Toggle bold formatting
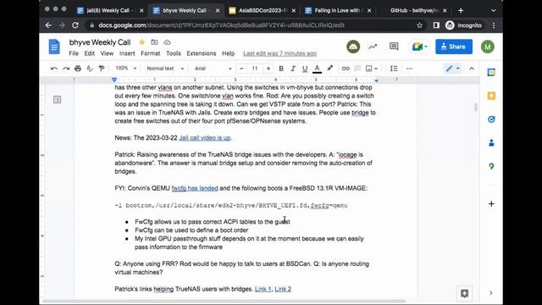 click(281, 69)
